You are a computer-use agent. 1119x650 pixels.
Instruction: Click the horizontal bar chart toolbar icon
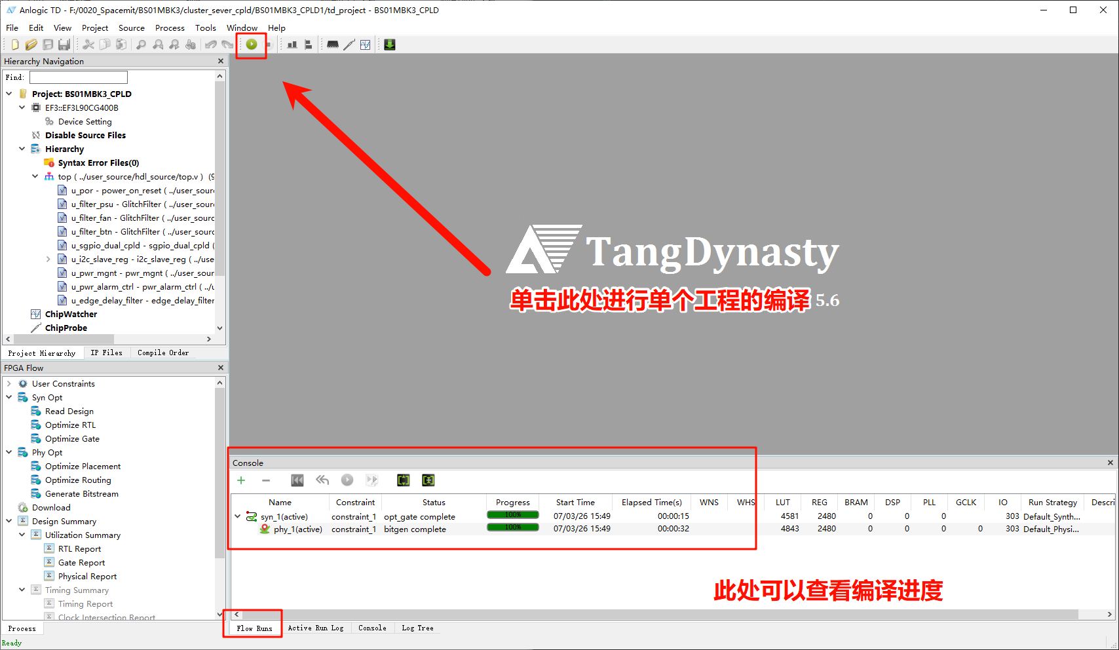(308, 45)
